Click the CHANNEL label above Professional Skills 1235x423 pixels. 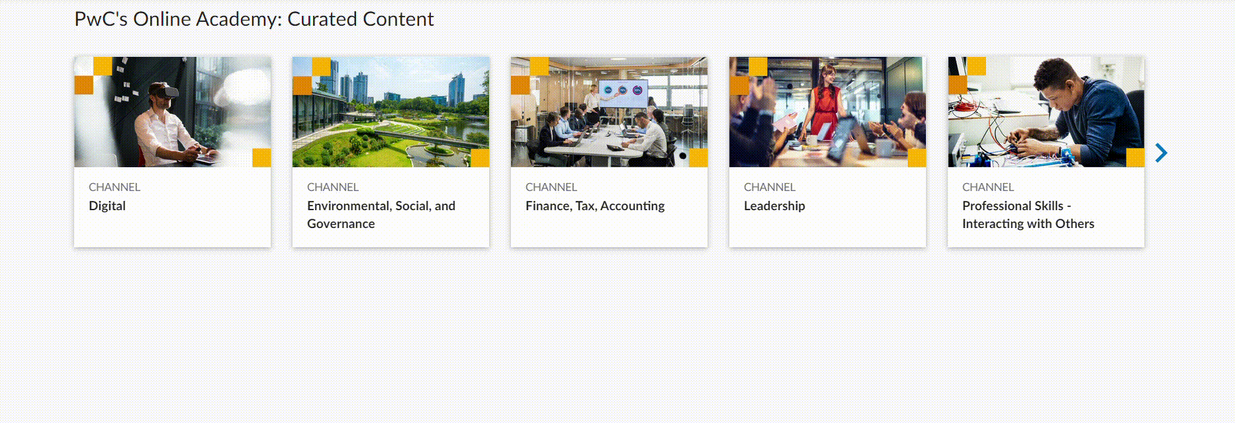click(988, 187)
